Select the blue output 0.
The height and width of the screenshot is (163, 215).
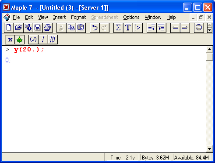pos(7,60)
